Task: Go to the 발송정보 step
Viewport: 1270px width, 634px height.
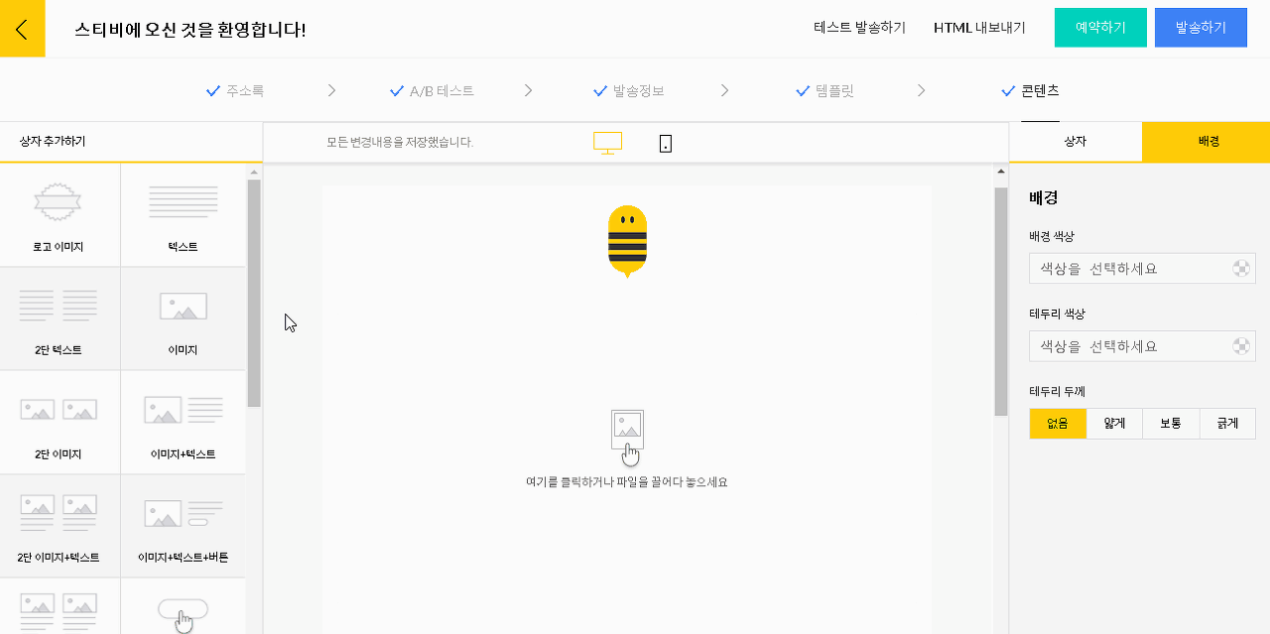Action: (x=628, y=90)
